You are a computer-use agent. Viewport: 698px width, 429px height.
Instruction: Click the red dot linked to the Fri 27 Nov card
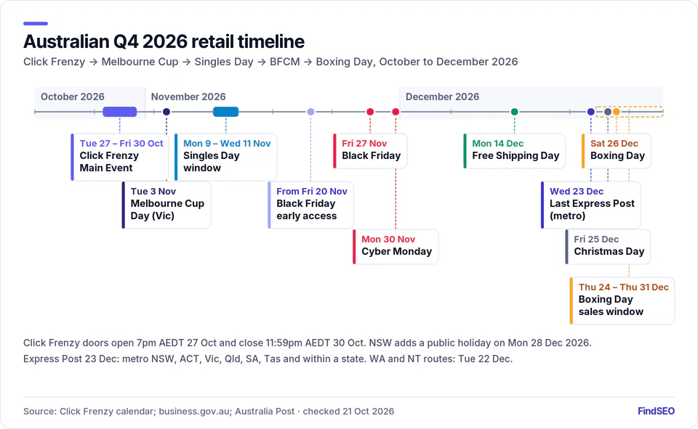[x=370, y=112]
